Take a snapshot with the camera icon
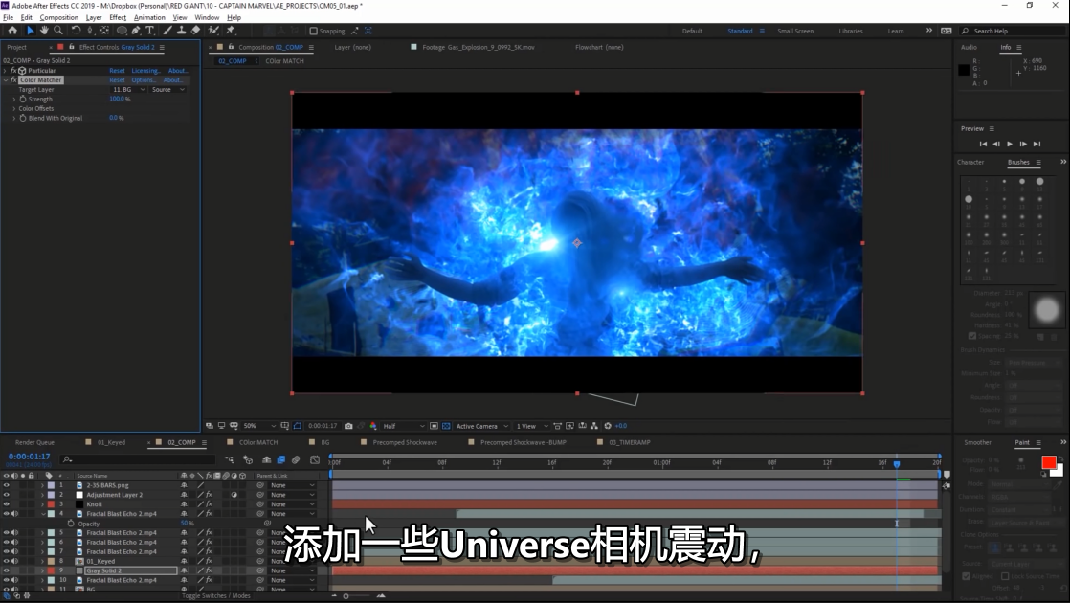The image size is (1070, 603). click(348, 426)
